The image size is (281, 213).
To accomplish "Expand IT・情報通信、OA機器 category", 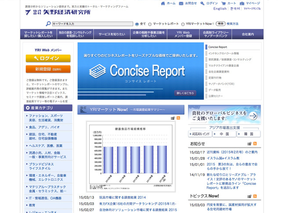I will pyautogui.click(x=48, y=198).
